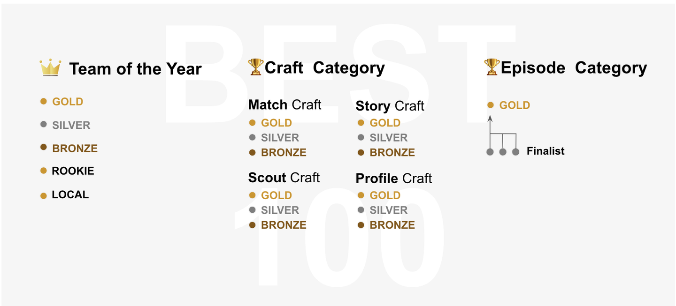Select SILVER under Story Craft
The height and width of the screenshot is (306, 676).
388,138
